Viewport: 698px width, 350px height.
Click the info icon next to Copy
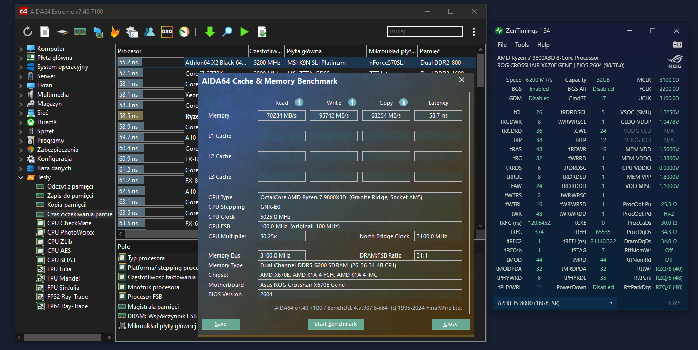(x=404, y=102)
